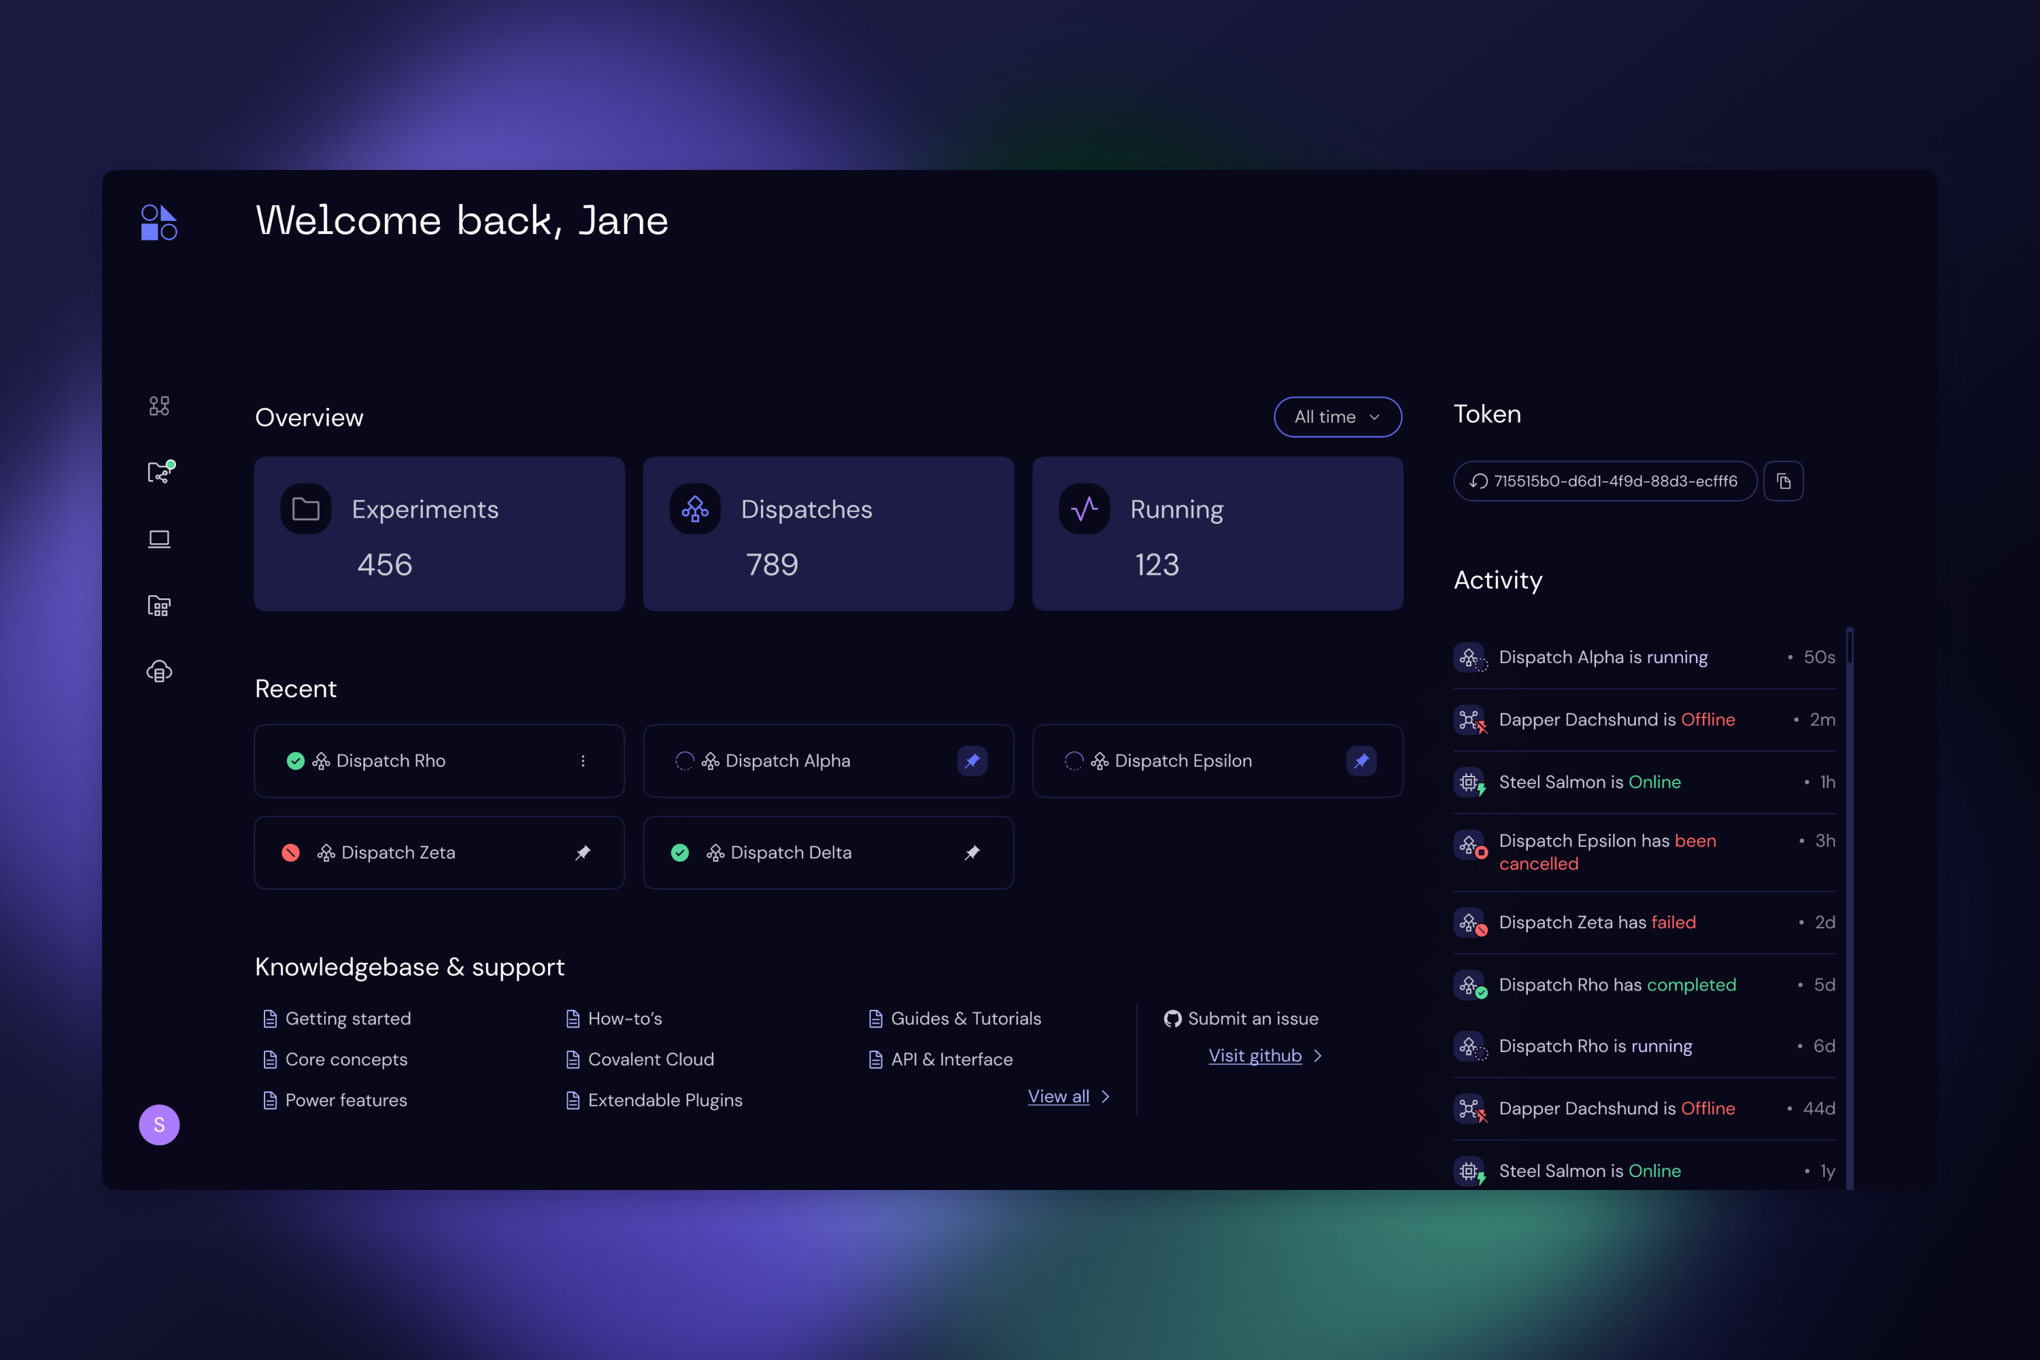Click the red cancelled status on Dispatch Zeta
This screenshot has height=1360, width=2040.
tap(290, 853)
